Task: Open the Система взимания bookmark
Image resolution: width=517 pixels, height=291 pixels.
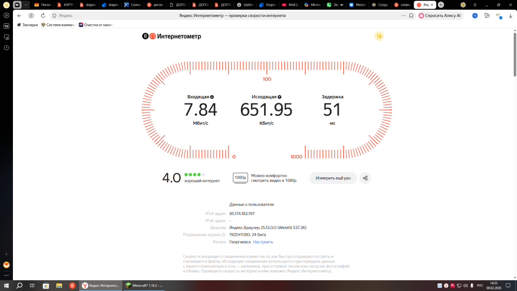Action: [x=58, y=25]
